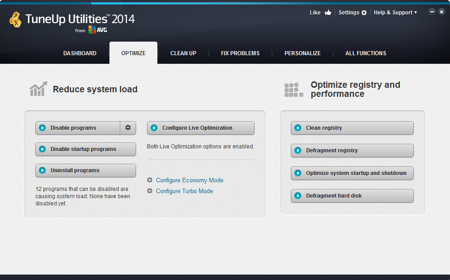The width and height of the screenshot is (450, 280).
Task: Click the Optimize registry blocks icon
Action: 294,90
